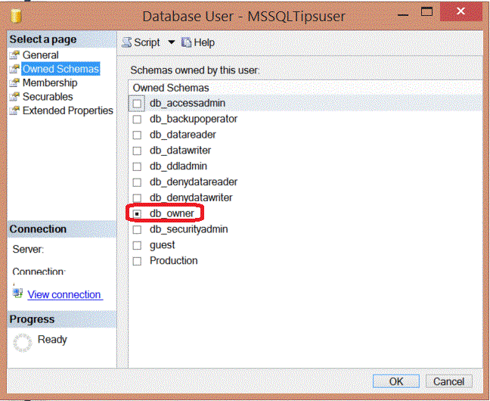Click the View connection computer icon
490x401 pixels.
click(17, 294)
